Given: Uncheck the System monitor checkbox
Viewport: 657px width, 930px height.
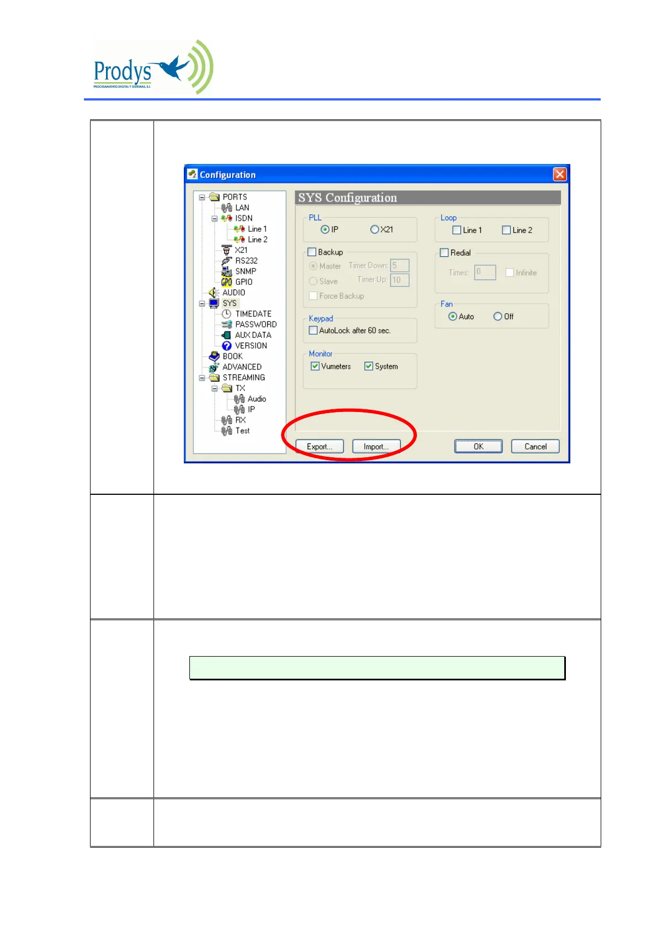Looking at the screenshot, I should pos(369,366).
